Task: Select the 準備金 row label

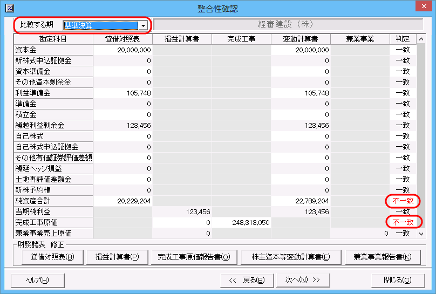Action: tap(53, 104)
